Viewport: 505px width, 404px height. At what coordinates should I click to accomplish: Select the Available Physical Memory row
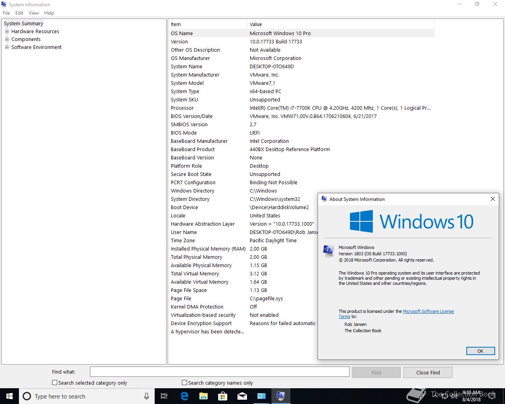(x=244, y=265)
